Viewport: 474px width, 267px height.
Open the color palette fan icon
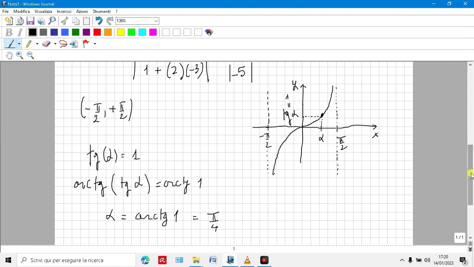click(209, 32)
